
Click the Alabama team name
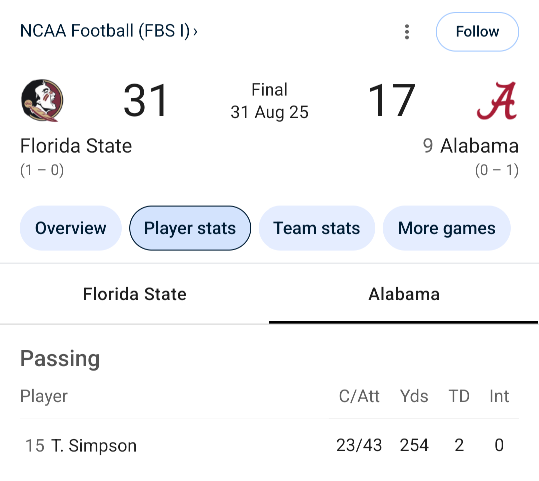click(479, 146)
